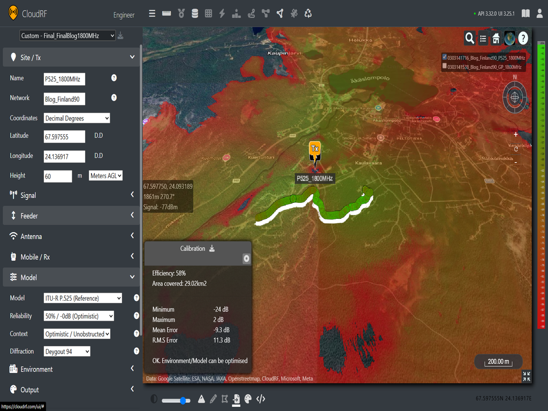Viewport: 548px width, 411px height.
Task: Click the home button on map
Action: tap(496, 38)
